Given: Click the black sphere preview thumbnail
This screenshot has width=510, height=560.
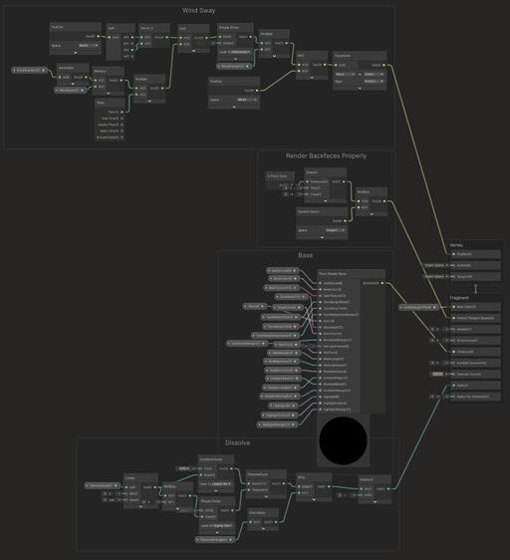Looking at the screenshot, I should coord(344,440).
